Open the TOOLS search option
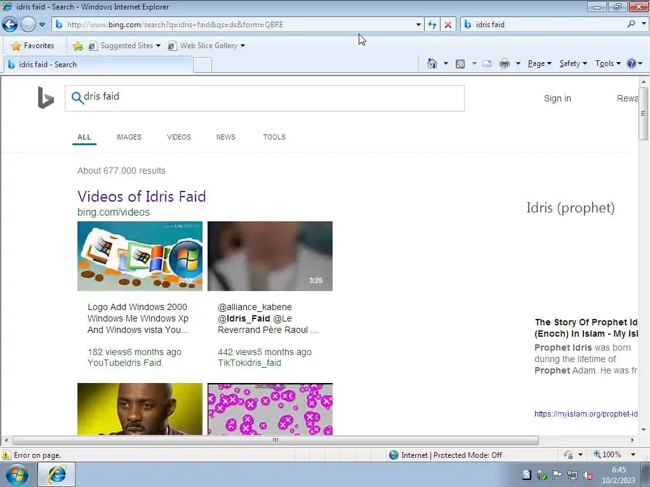The width and height of the screenshot is (650, 487). 274,137
